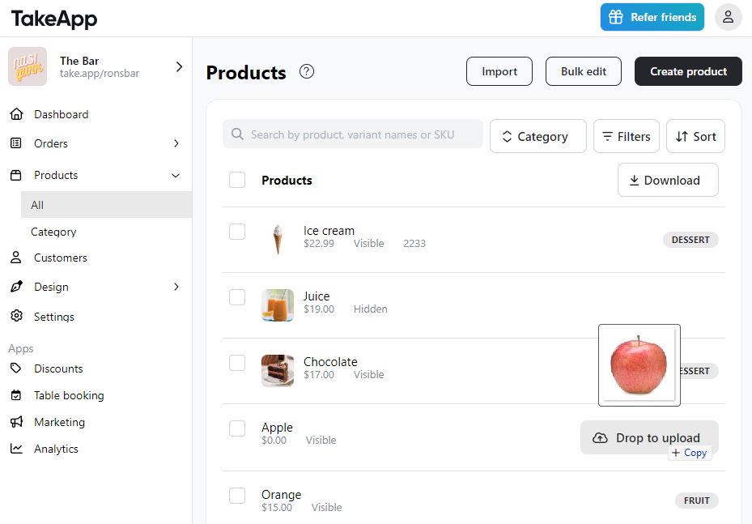Open Settings gear icon in sidebar
752x524 pixels.
(16, 316)
